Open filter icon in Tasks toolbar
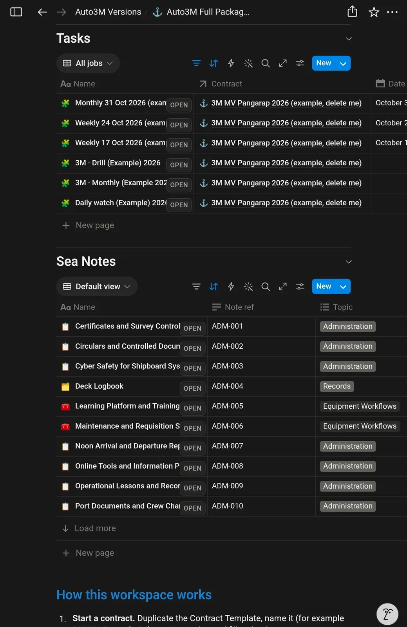Viewport: 407px width, 627px height. 196,63
